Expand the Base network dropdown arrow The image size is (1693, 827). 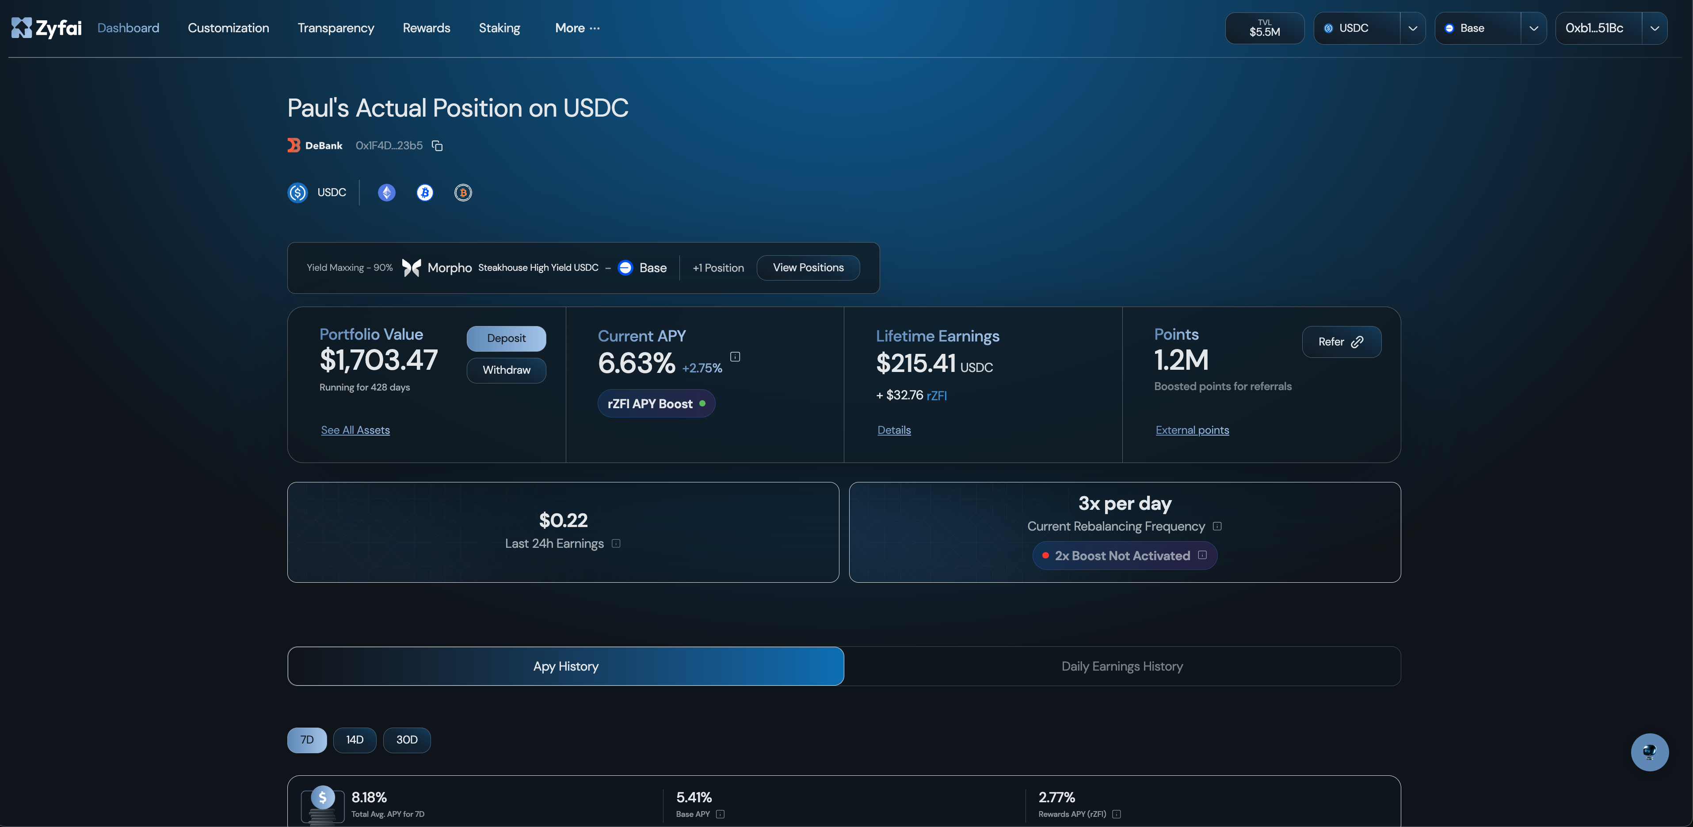(1533, 28)
